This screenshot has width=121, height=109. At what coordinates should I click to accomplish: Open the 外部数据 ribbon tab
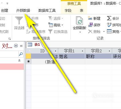coord(23,10)
